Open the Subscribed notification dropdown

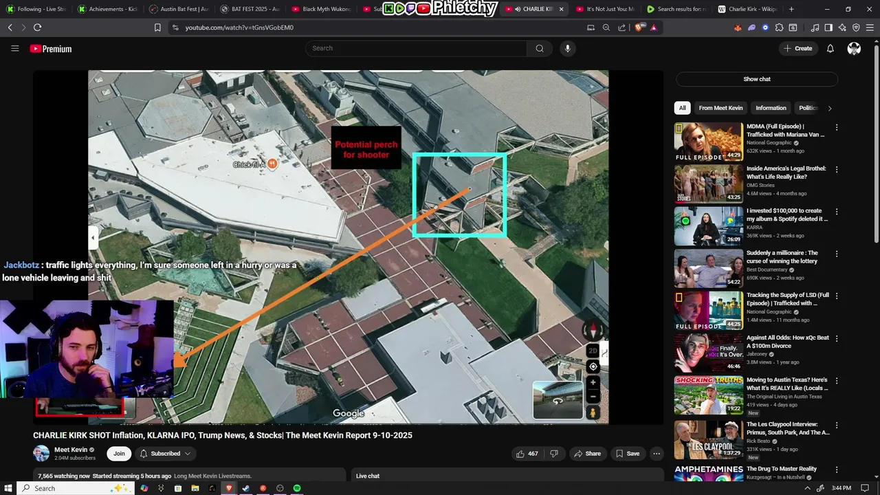tap(165, 454)
